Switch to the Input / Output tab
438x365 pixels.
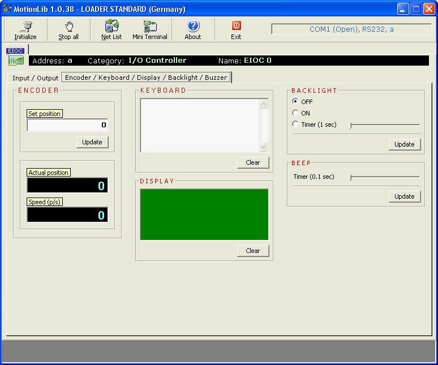[35, 78]
